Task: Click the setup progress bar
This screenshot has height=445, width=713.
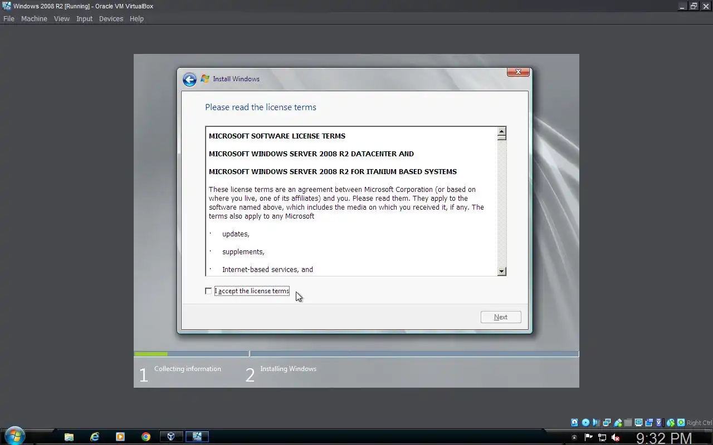Action: click(356, 354)
